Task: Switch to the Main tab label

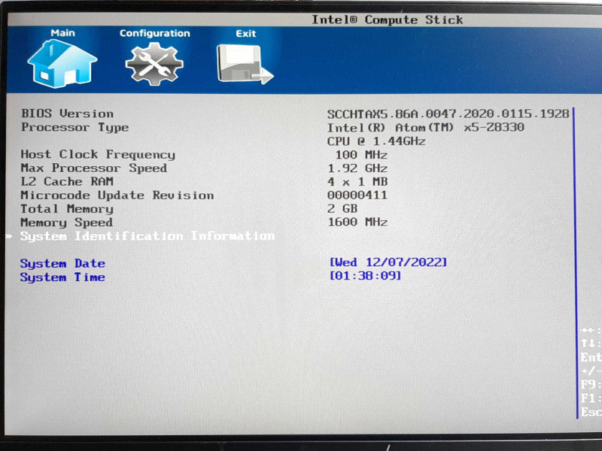Action: [63, 33]
